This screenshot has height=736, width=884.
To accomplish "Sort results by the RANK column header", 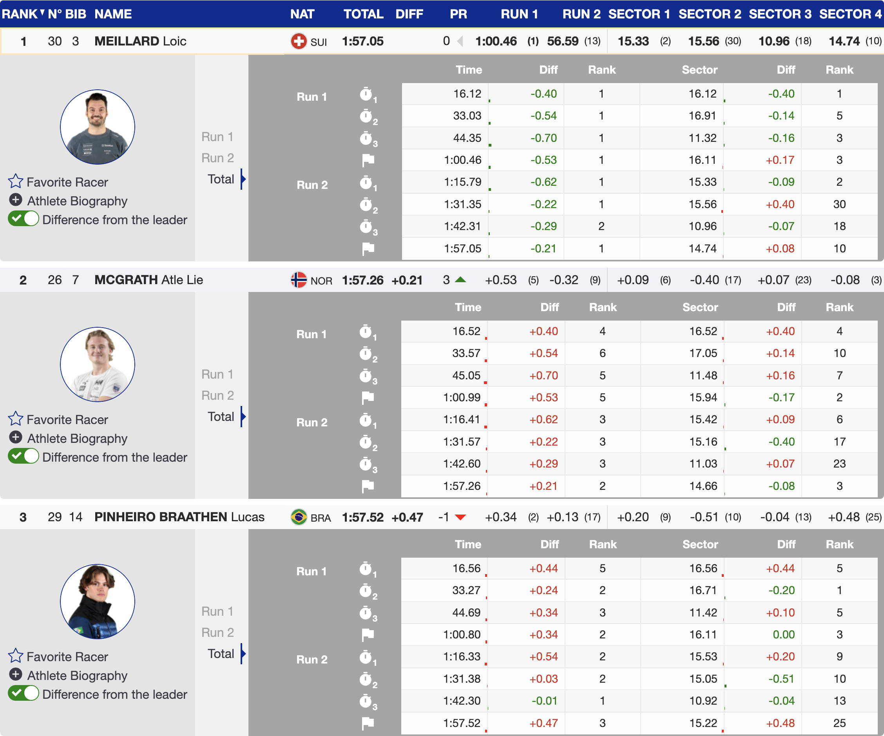I will pyautogui.click(x=20, y=14).
